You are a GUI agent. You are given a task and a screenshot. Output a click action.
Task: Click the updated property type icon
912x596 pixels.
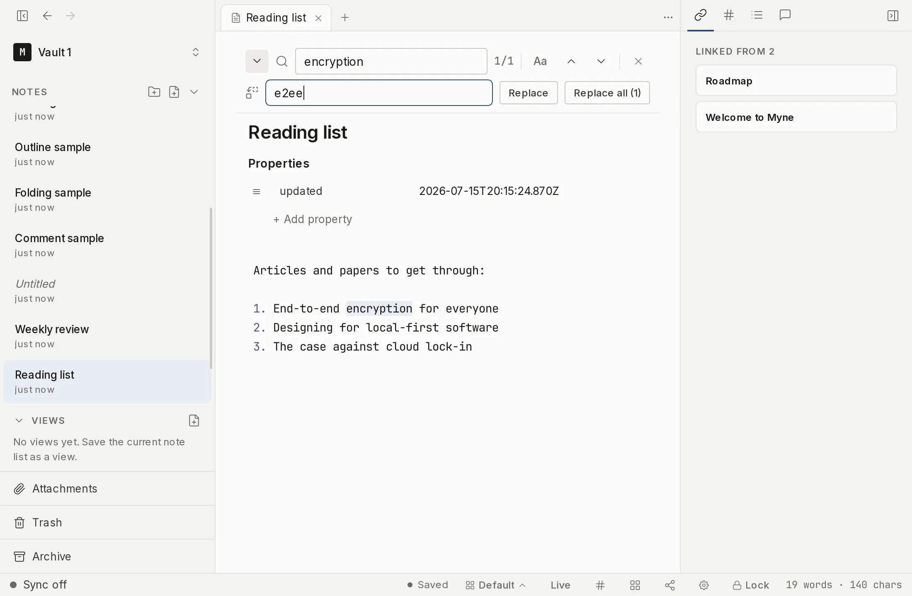[x=257, y=192]
